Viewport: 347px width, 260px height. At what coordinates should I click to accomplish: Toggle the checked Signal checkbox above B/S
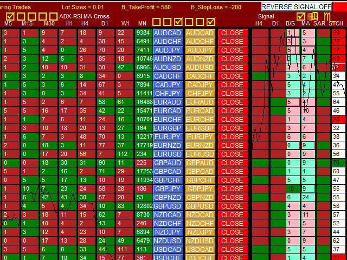(300, 16)
